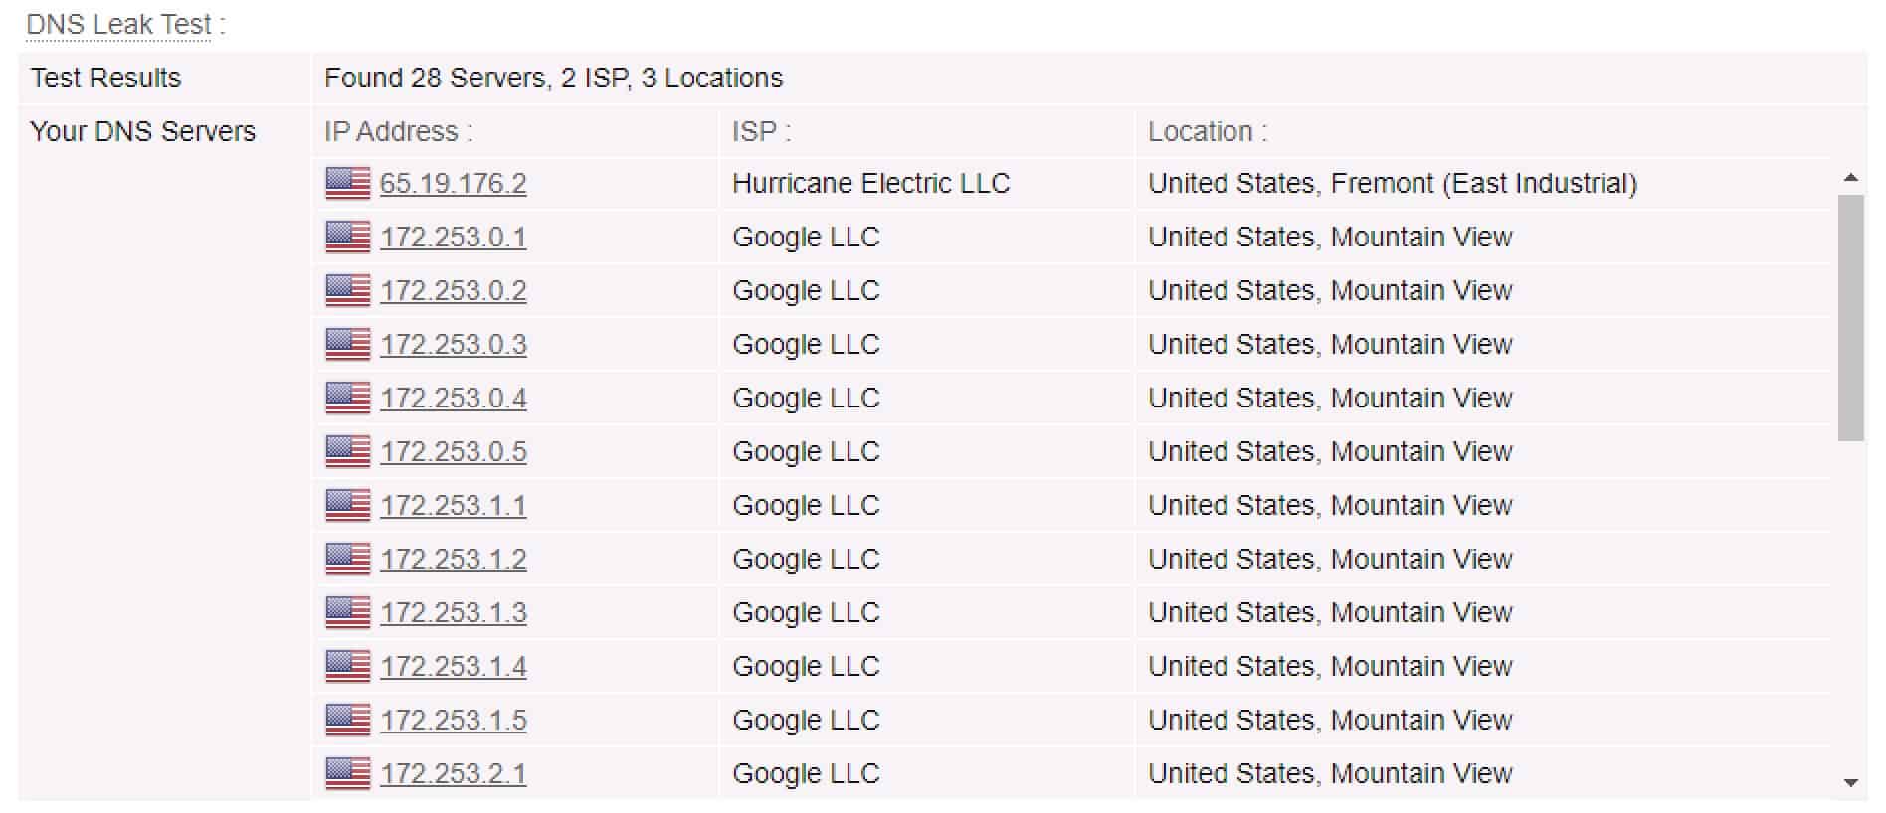This screenshot has height=813, width=1886.
Task: Click the scroll down arrow of server list
Action: coord(1851,783)
